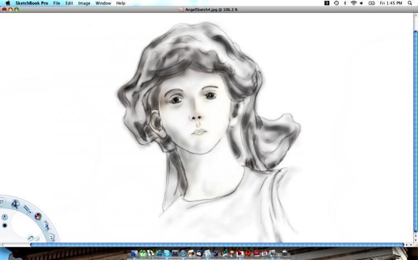
Task: Open the File menu
Action: [56, 3]
